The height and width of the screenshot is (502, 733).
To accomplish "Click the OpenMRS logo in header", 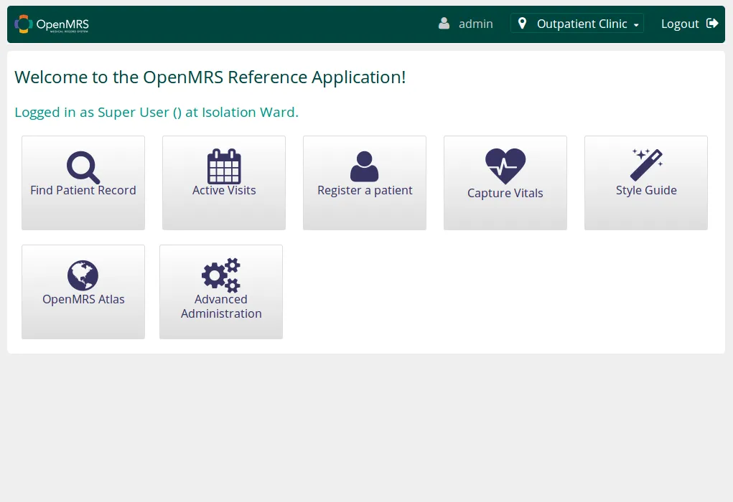I will [52, 24].
